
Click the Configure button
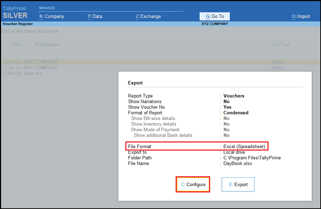click(x=193, y=184)
